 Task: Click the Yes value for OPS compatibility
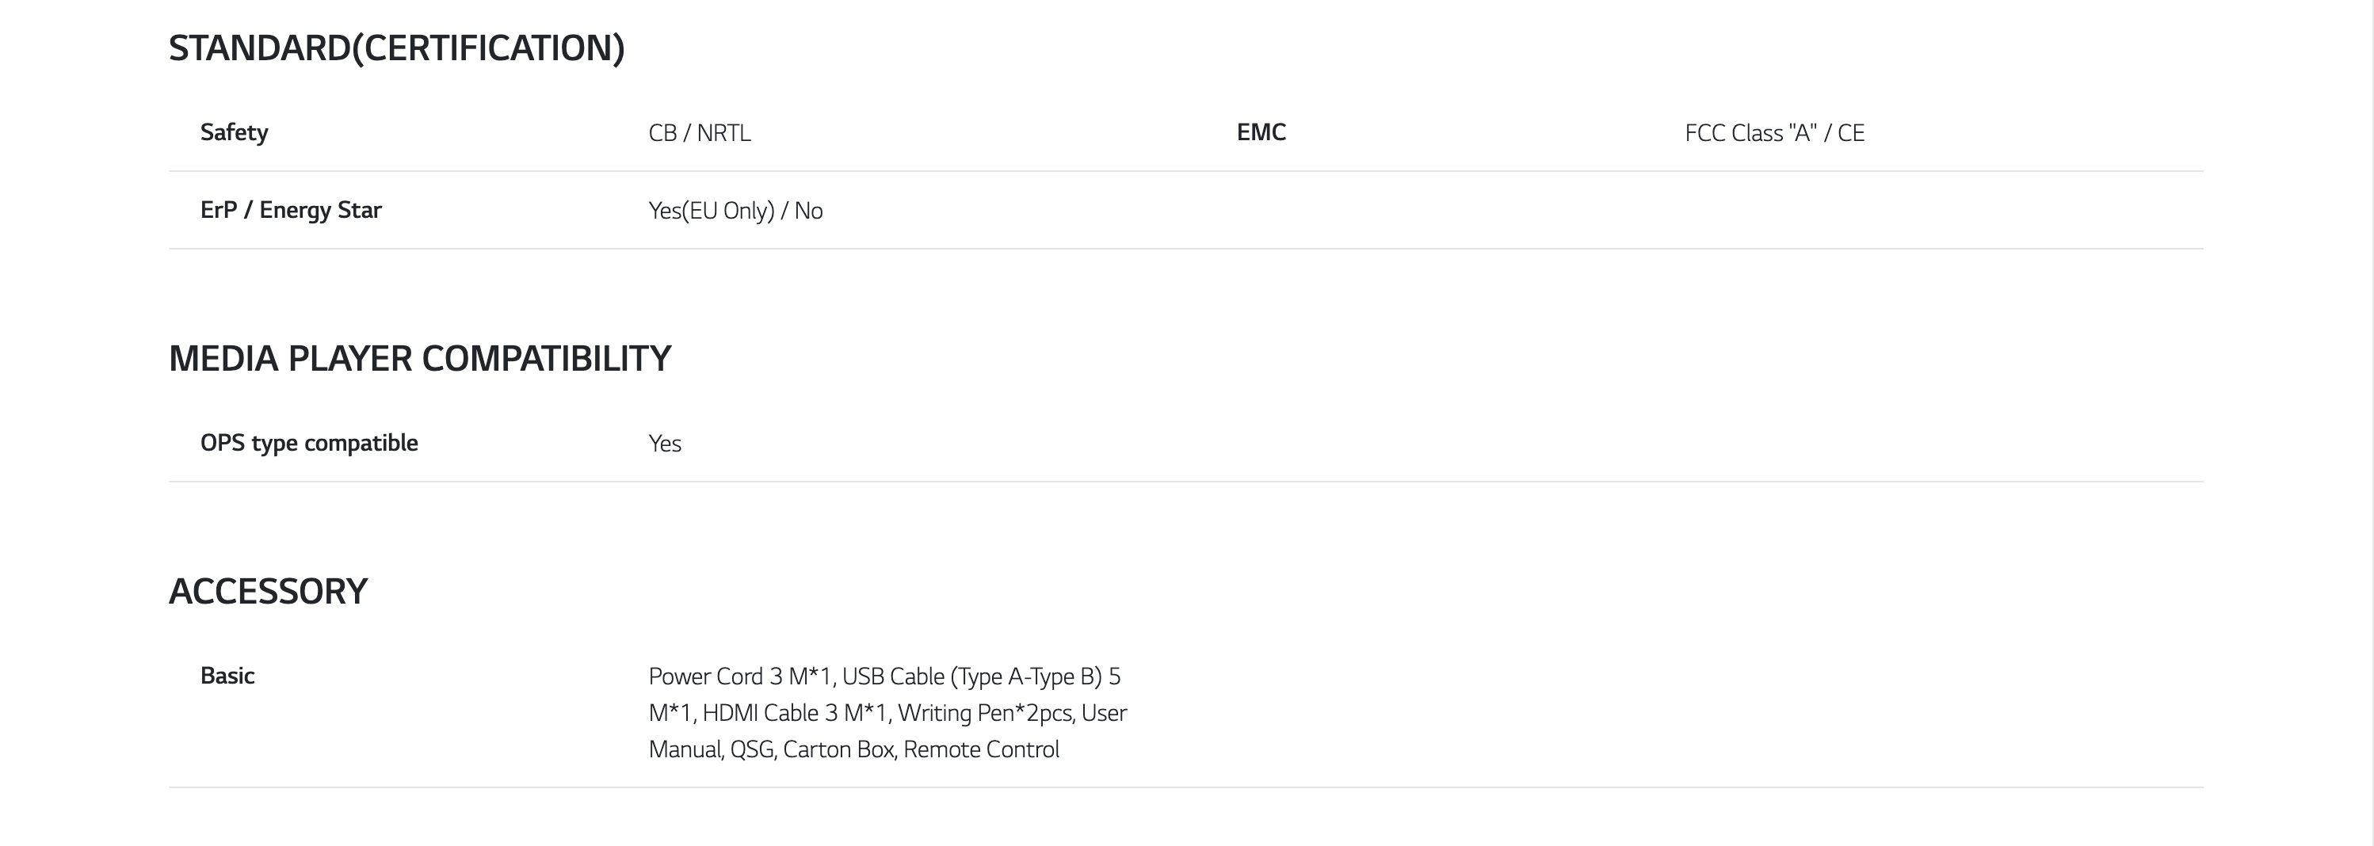click(x=665, y=444)
